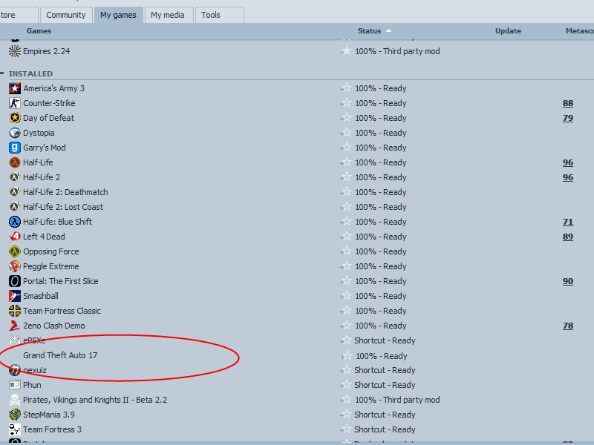Click the Phun shortcut icon
This screenshot has height=445, width=594.
pos(15,385)
